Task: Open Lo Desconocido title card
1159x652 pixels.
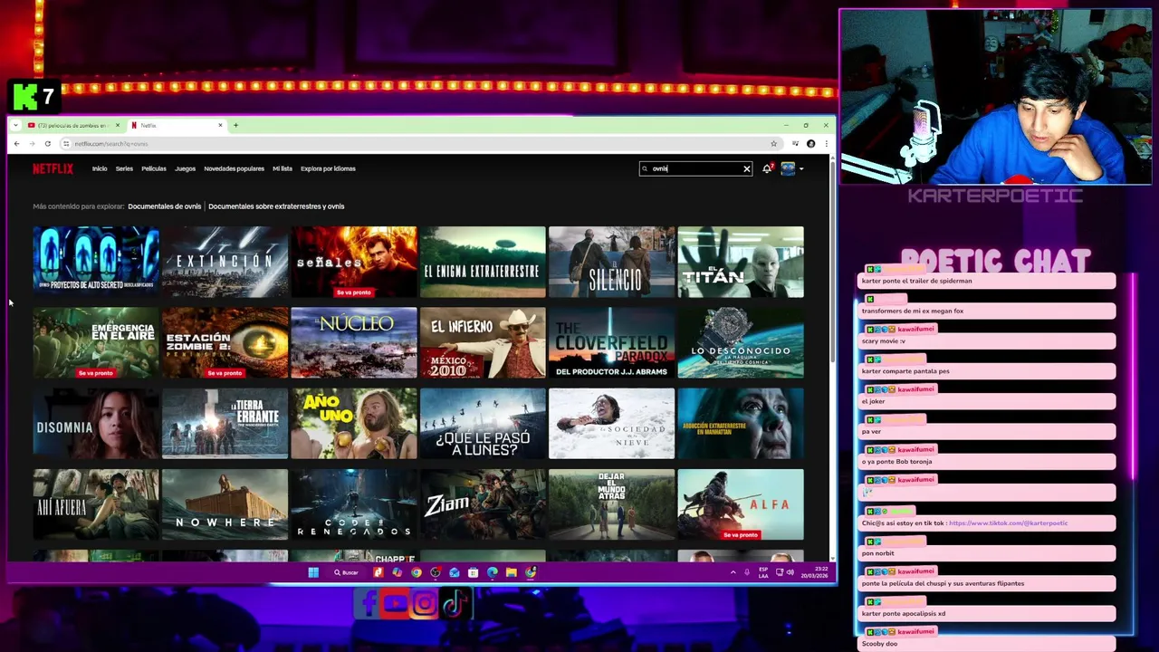Action: [x=741, y=342]
